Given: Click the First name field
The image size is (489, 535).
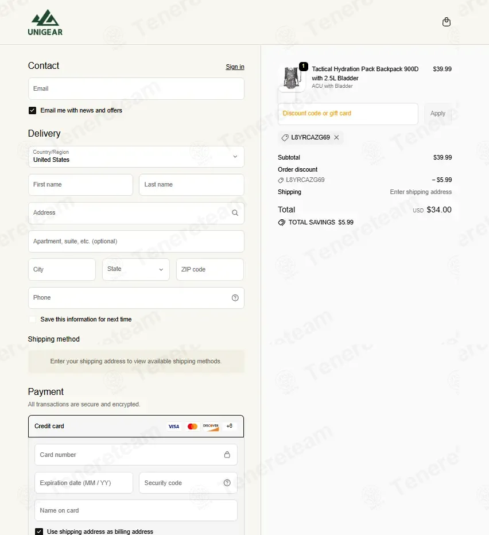Looking at the screenshot, I should click(x=80, y=185).
